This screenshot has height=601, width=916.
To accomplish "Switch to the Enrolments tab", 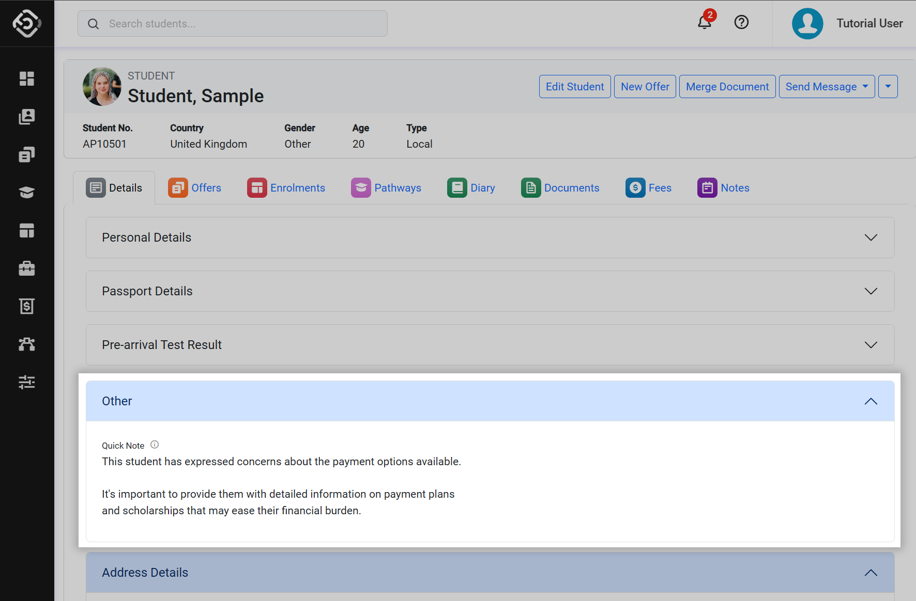I will [x=286, y=188].
